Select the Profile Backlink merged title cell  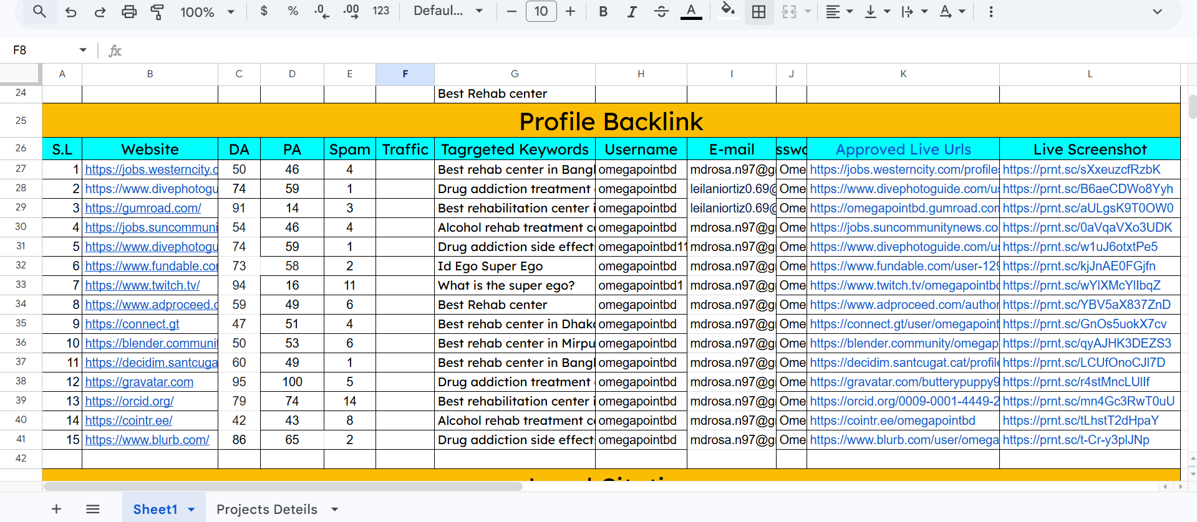(x=611, y=121)
